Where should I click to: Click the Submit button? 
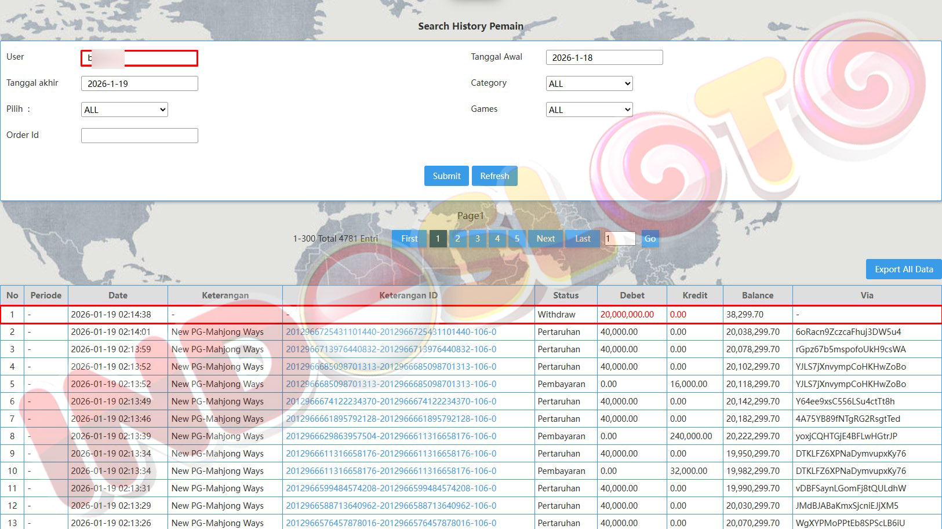446,176
